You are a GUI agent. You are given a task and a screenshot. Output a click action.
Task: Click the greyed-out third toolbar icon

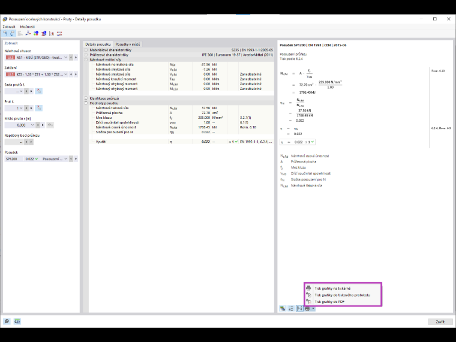(20, 34)
